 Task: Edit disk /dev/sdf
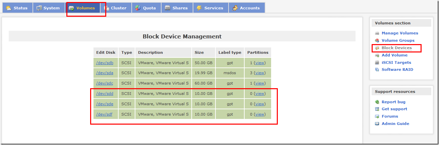pos(105,114)
